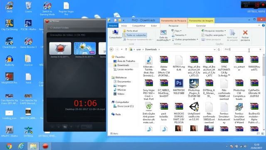This screenshot has width=266, height=150.
Task: Open Audacity desktop shortcut
Action: 9,61
